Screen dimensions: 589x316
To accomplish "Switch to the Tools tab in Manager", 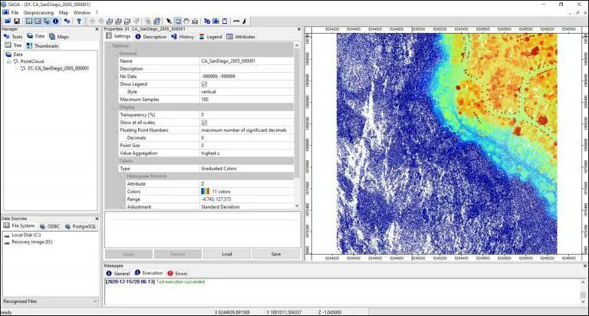I will pos(13,37).
